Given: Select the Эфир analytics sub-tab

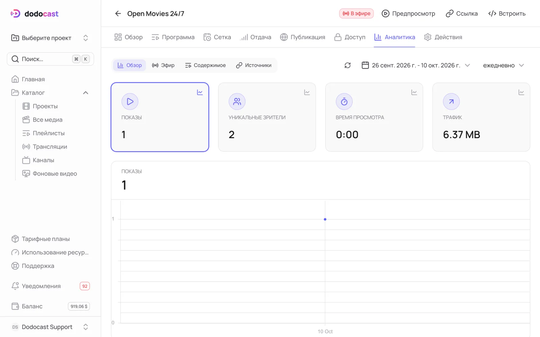Looking at the screenshot, I should 163,65.
